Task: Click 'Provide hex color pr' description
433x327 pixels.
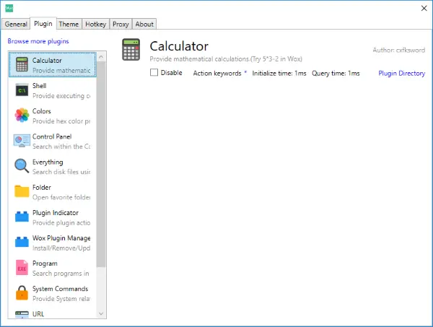Action: [x=61, y=121]
